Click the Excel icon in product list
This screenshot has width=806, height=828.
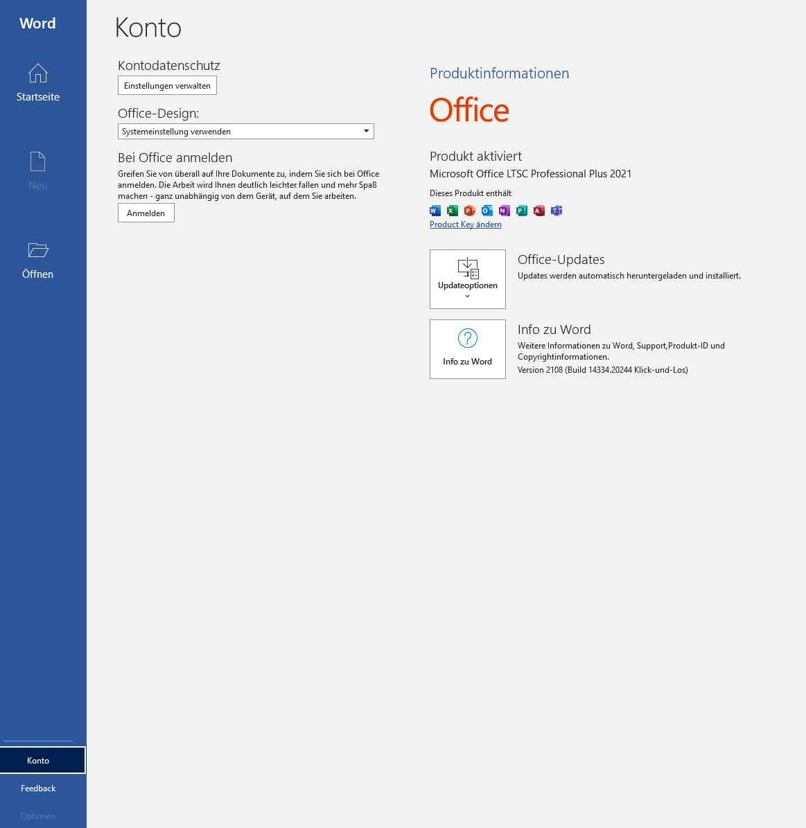pos(453,211)
